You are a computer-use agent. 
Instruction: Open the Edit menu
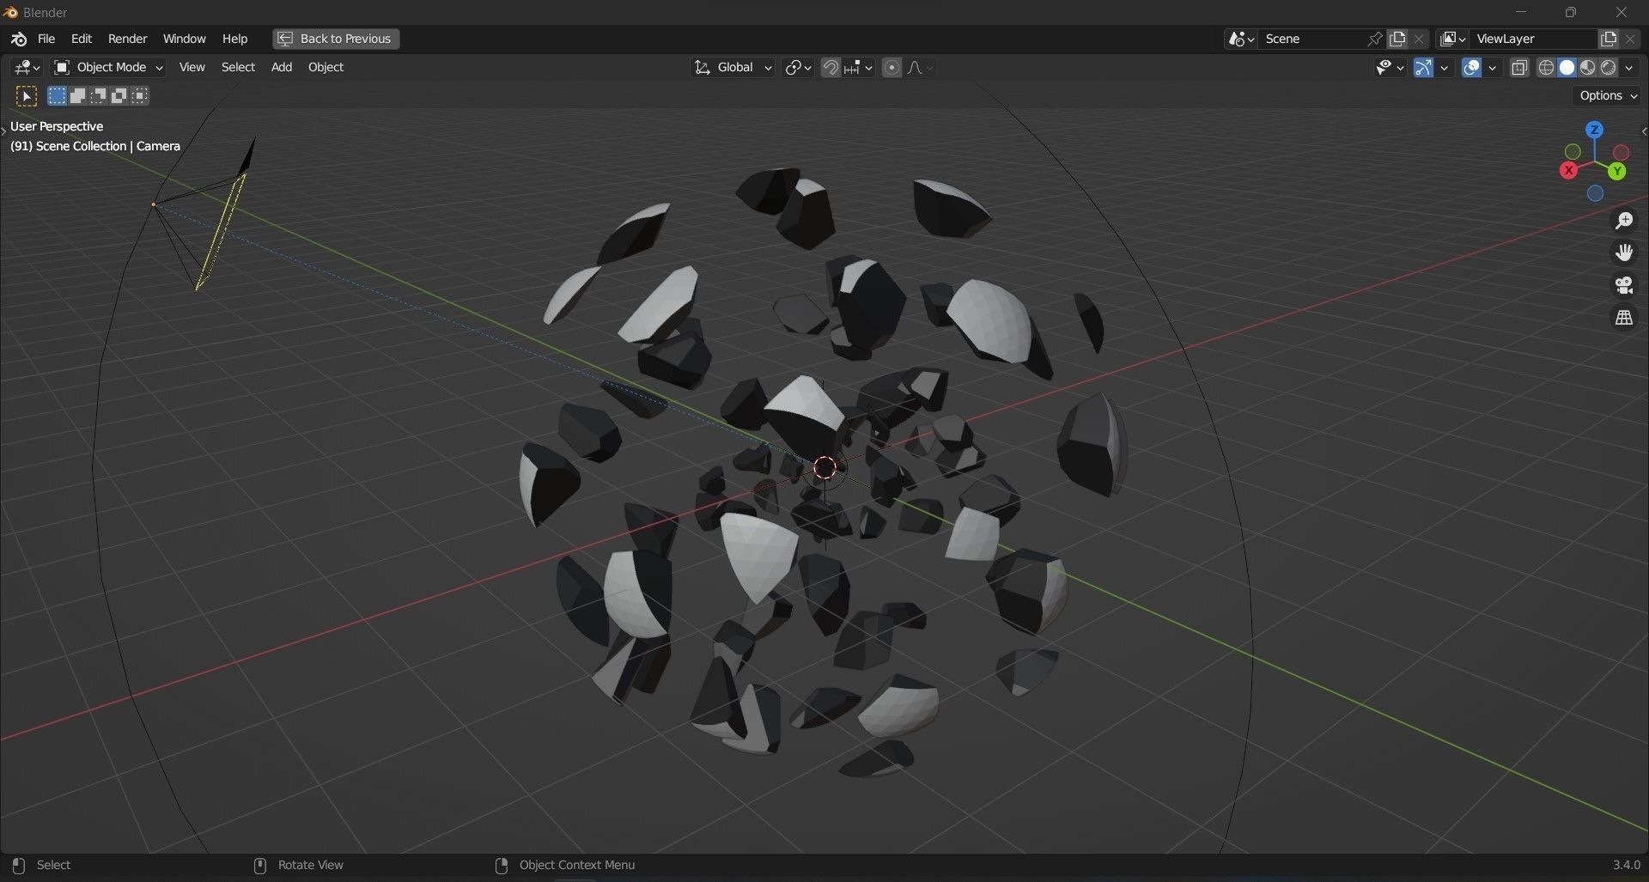(82, 39)
